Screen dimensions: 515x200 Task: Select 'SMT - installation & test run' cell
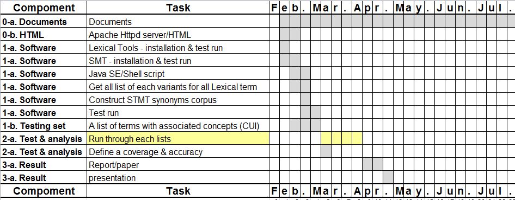[178, 61]
